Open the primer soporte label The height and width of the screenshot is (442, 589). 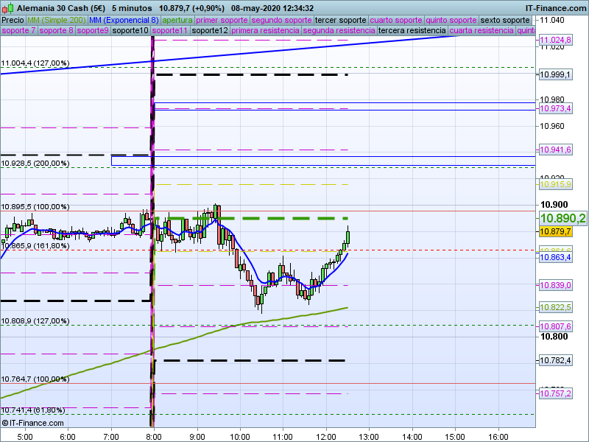click(222, 21)
